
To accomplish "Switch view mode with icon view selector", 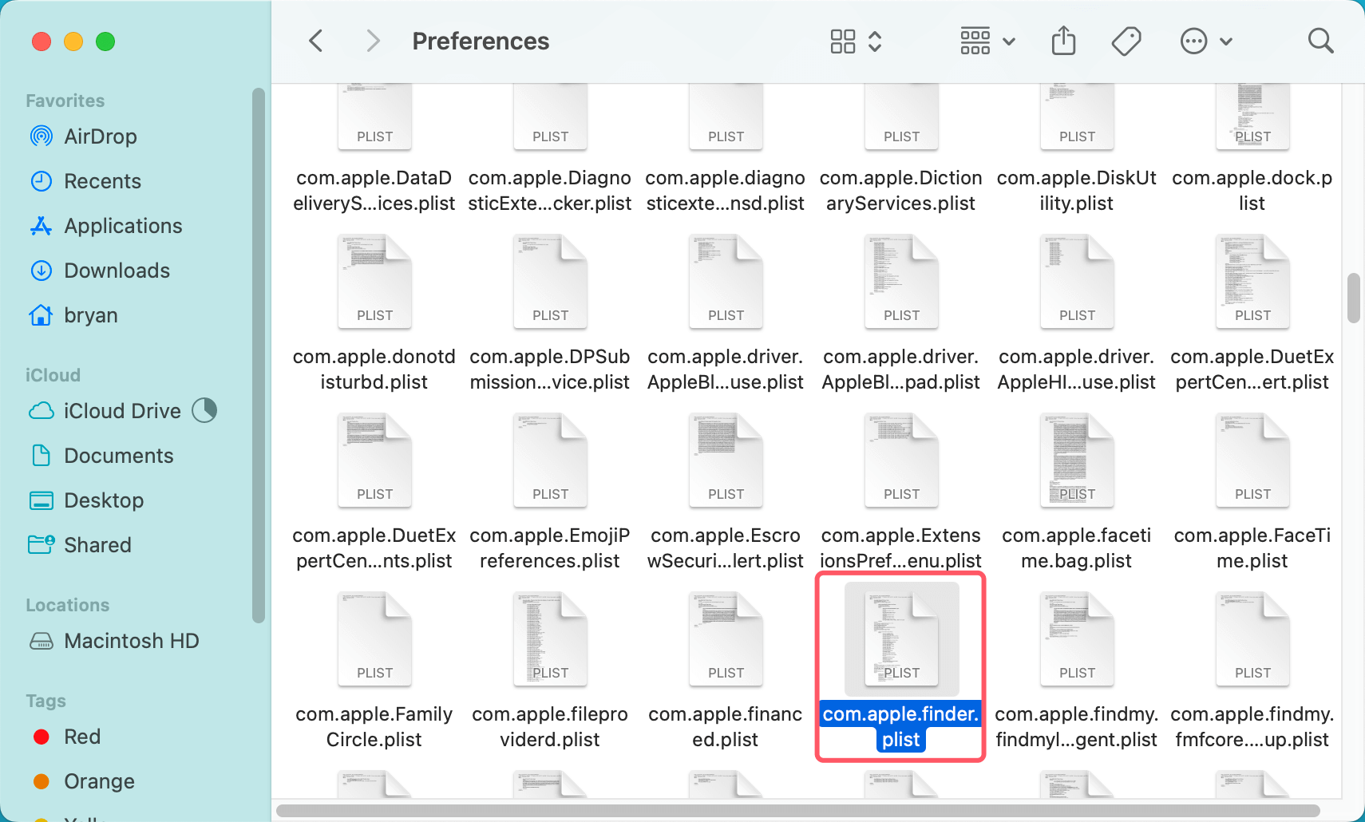I will 855,41.
